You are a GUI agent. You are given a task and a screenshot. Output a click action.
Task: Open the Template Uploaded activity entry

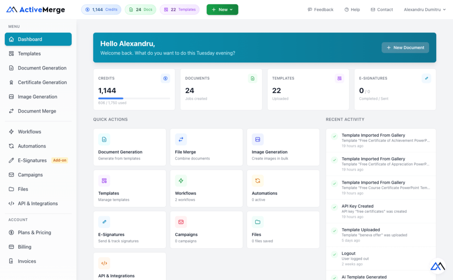click(381, 235)
